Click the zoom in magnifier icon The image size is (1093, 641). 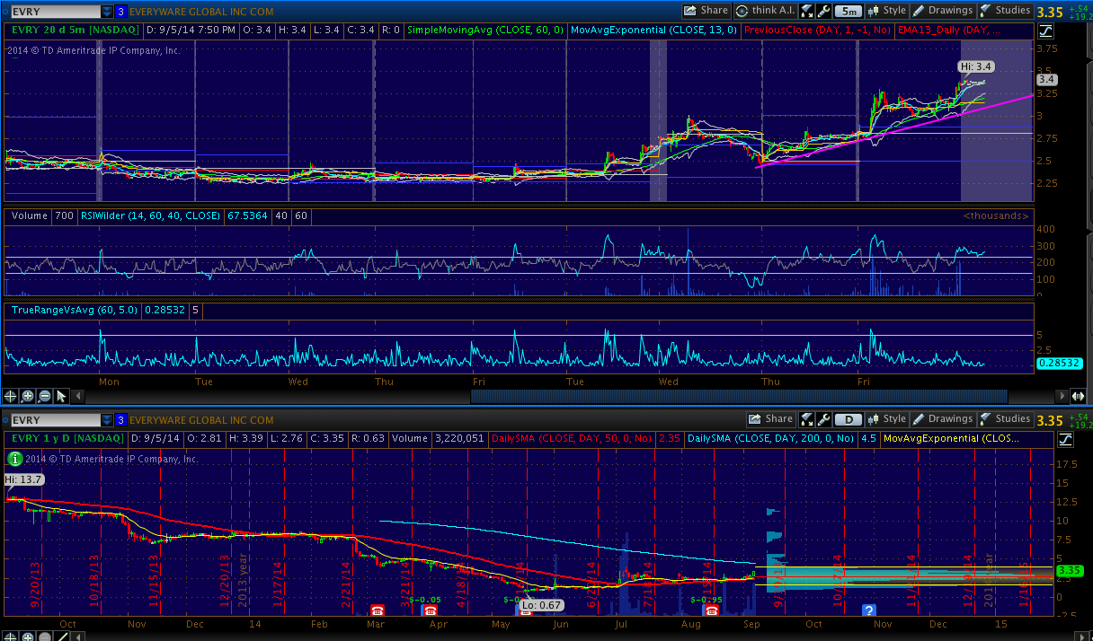click(27, 396)
